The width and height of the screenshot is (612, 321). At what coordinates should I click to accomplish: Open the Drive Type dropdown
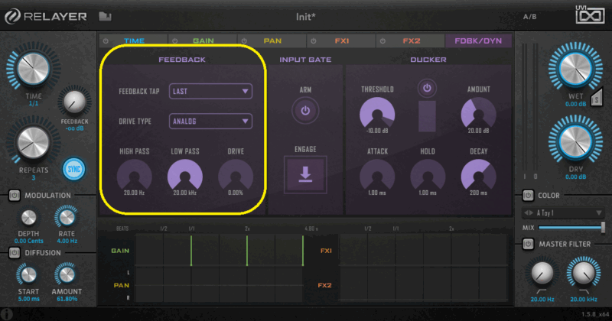click(x=211, y=121)
